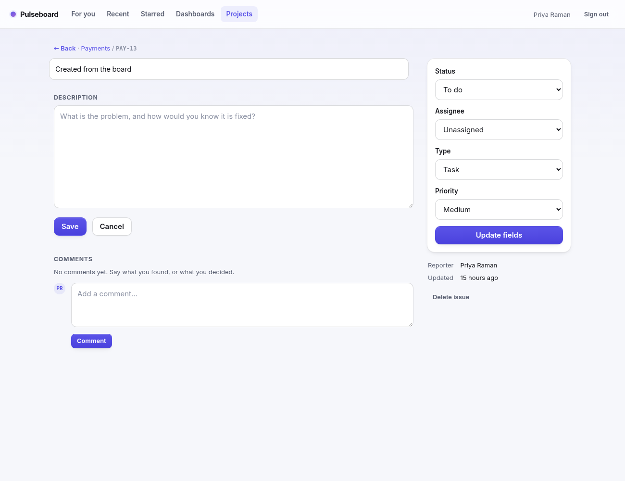Switch to the Starred tab
This screenshot has width=625, height=481.
pyautogui.click(x=152, y=14)
